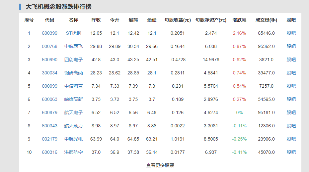The image size is (309, 172).
Task: Open stock code link 600063
Action: pyautogui.click(x=49, y=99)
